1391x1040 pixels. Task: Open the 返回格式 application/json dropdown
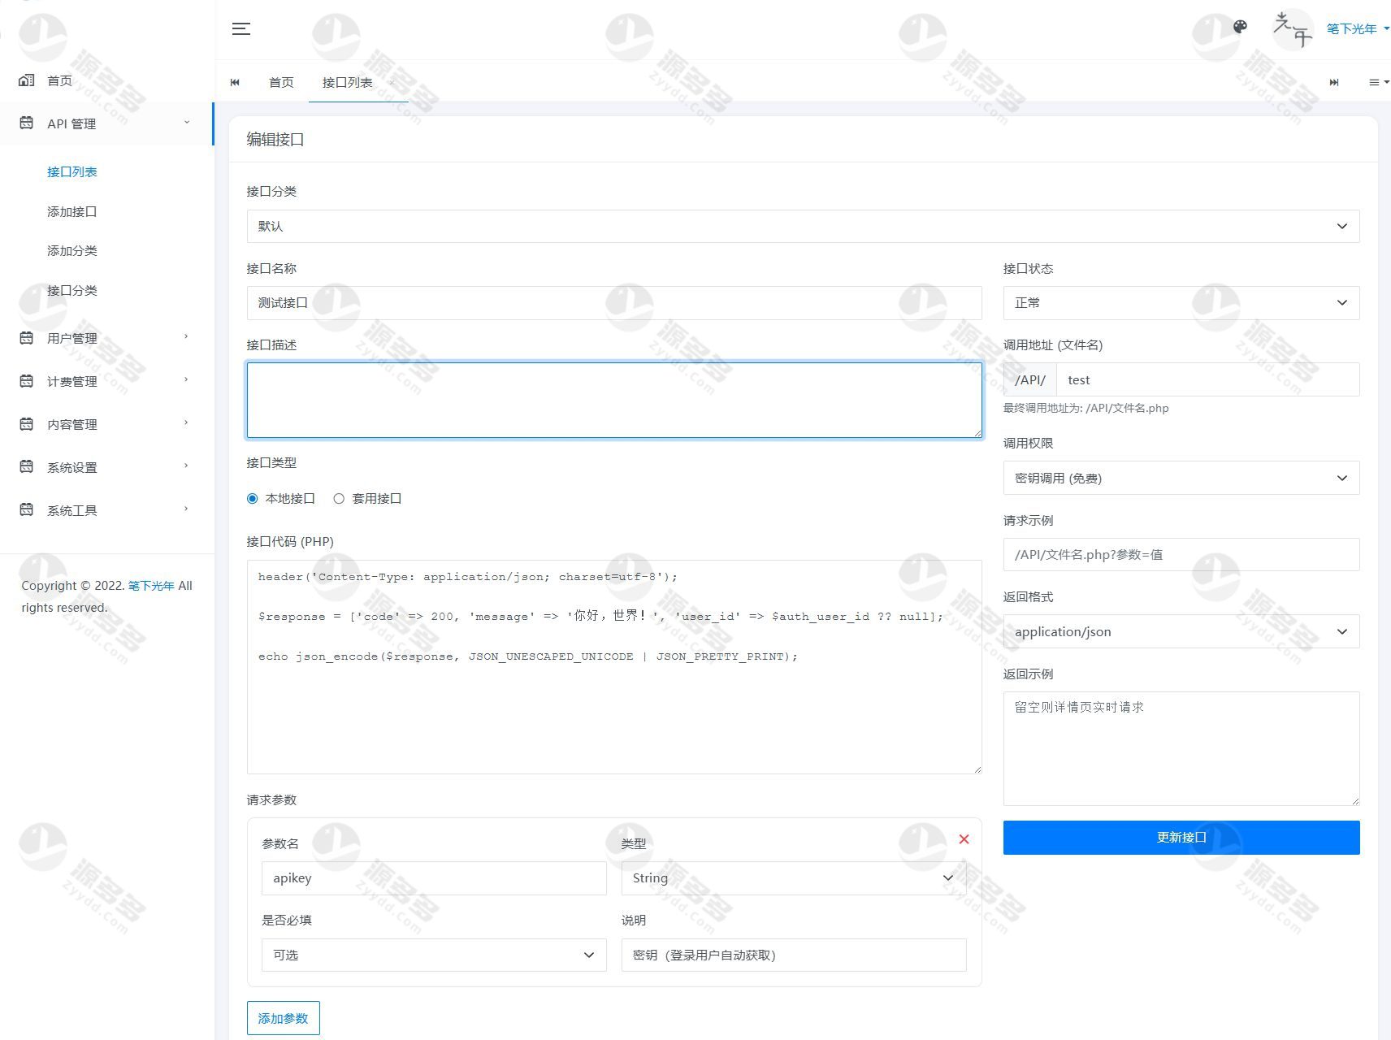pos(1181,632)
